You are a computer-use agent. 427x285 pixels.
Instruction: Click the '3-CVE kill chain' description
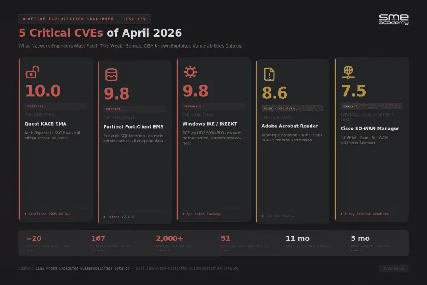pyautogui.click(x=364, y=140)
